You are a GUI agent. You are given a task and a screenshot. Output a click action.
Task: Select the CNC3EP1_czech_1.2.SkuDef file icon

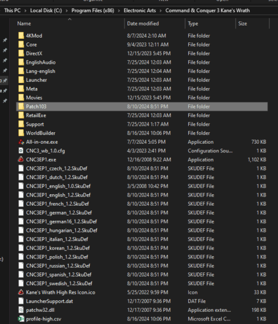pyautogui.click(x=21, y=169)
